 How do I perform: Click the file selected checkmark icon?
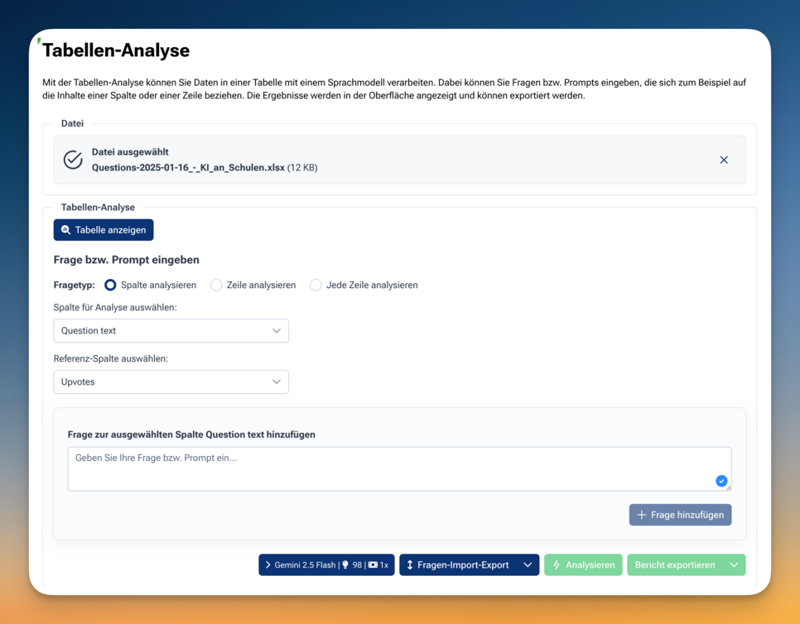pos(73,160)
